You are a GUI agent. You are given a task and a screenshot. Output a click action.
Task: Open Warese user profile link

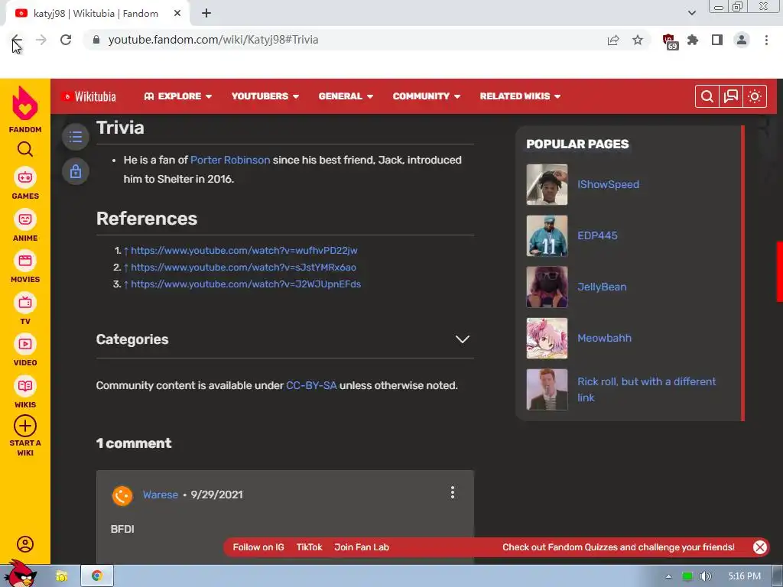161,495
